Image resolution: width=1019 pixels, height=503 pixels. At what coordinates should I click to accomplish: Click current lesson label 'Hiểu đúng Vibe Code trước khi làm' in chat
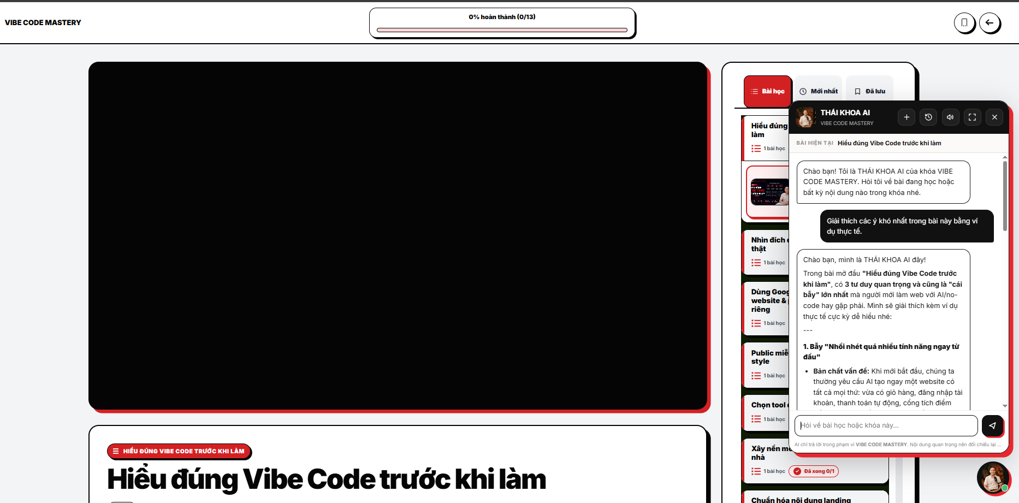pos(889,143)
